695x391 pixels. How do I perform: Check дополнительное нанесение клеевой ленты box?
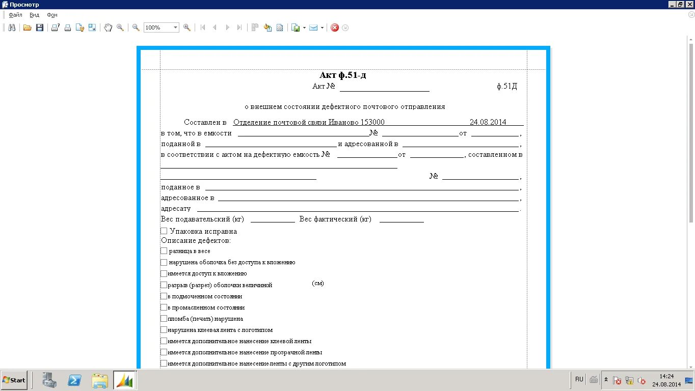tap(164, 341)
